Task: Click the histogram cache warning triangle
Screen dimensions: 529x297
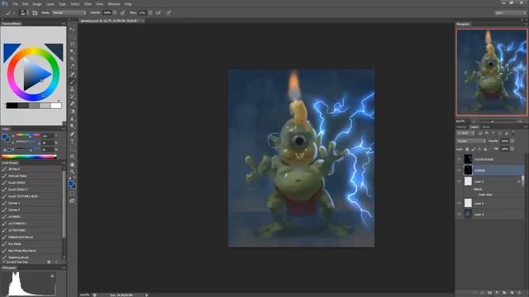Action: point(52,276)
